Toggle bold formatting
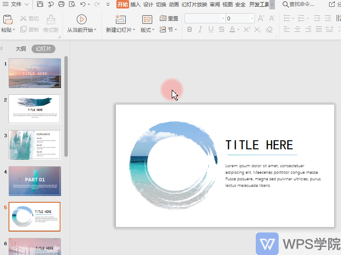 [189, 30]
